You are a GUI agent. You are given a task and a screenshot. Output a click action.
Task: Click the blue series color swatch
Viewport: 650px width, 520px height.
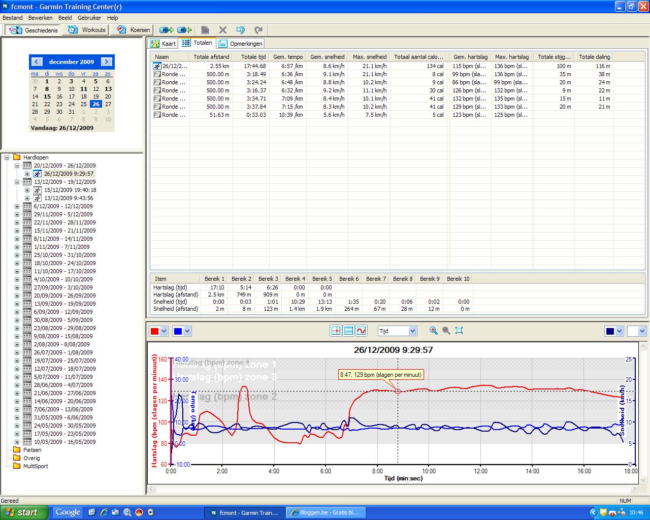(178, 331)
